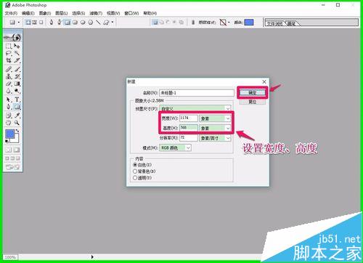This screenshot has width=363, height=263.
Task: Select the Brush tool
Action: click(17, 70)
